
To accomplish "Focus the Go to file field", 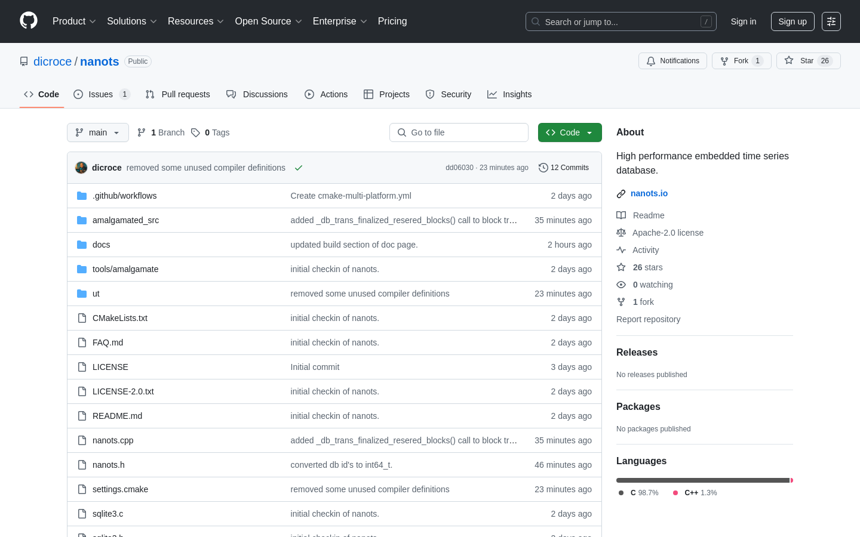I will click(459, 132).
